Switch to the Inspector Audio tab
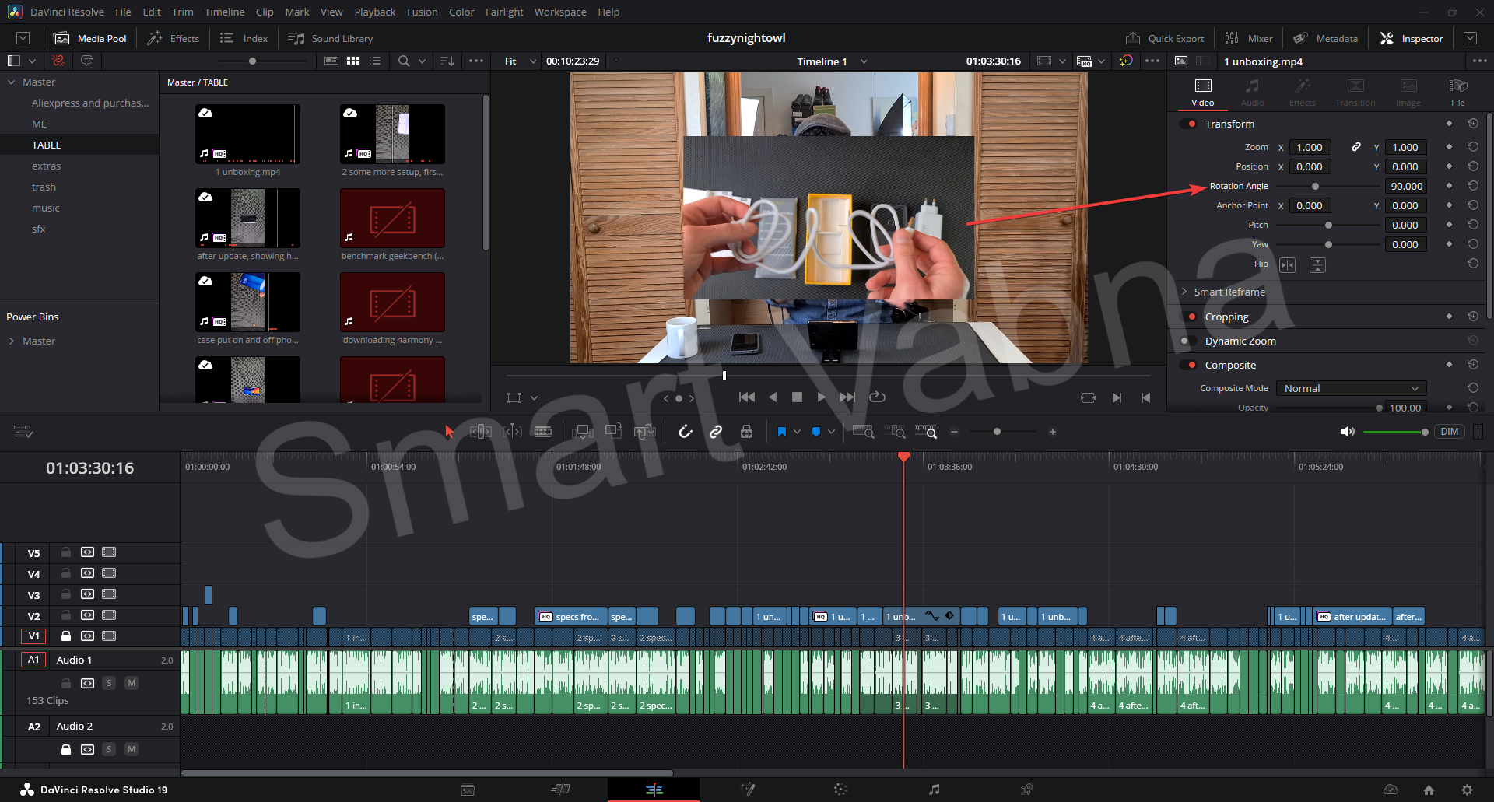 (1252, 92)
